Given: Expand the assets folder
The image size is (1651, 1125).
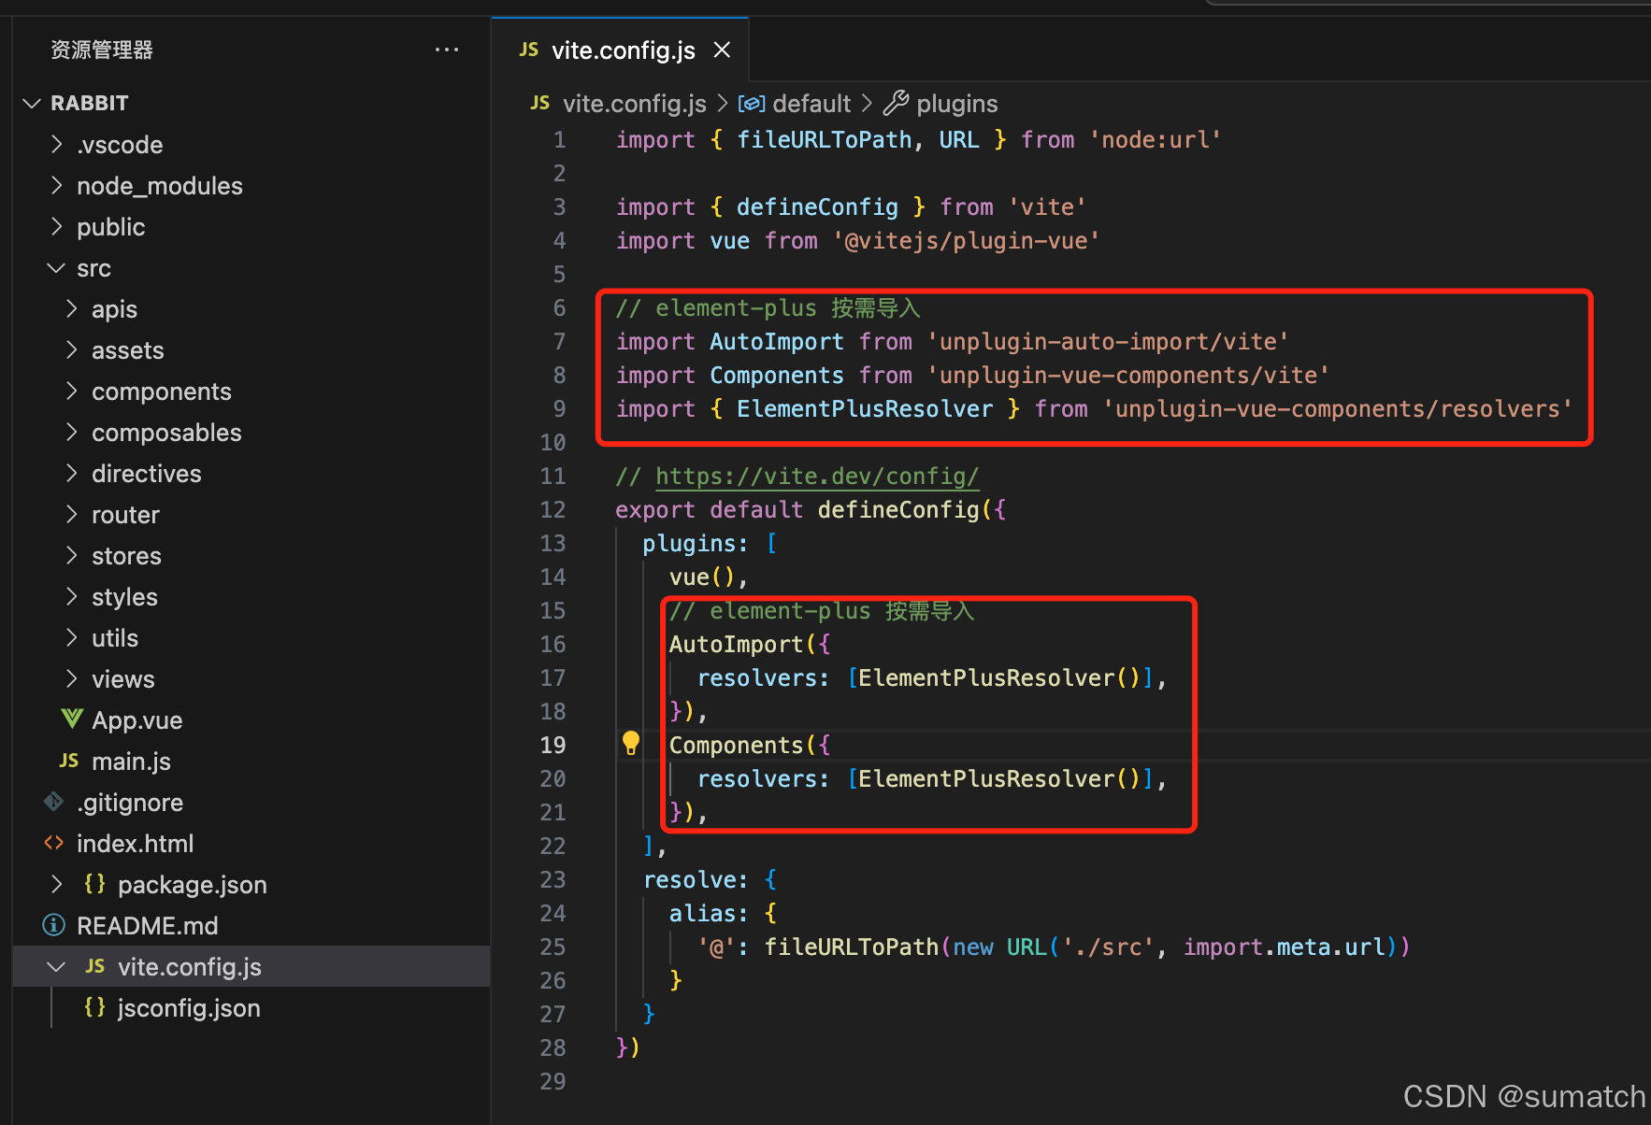Looking at the screenshot, I should (x=72, y=349).
